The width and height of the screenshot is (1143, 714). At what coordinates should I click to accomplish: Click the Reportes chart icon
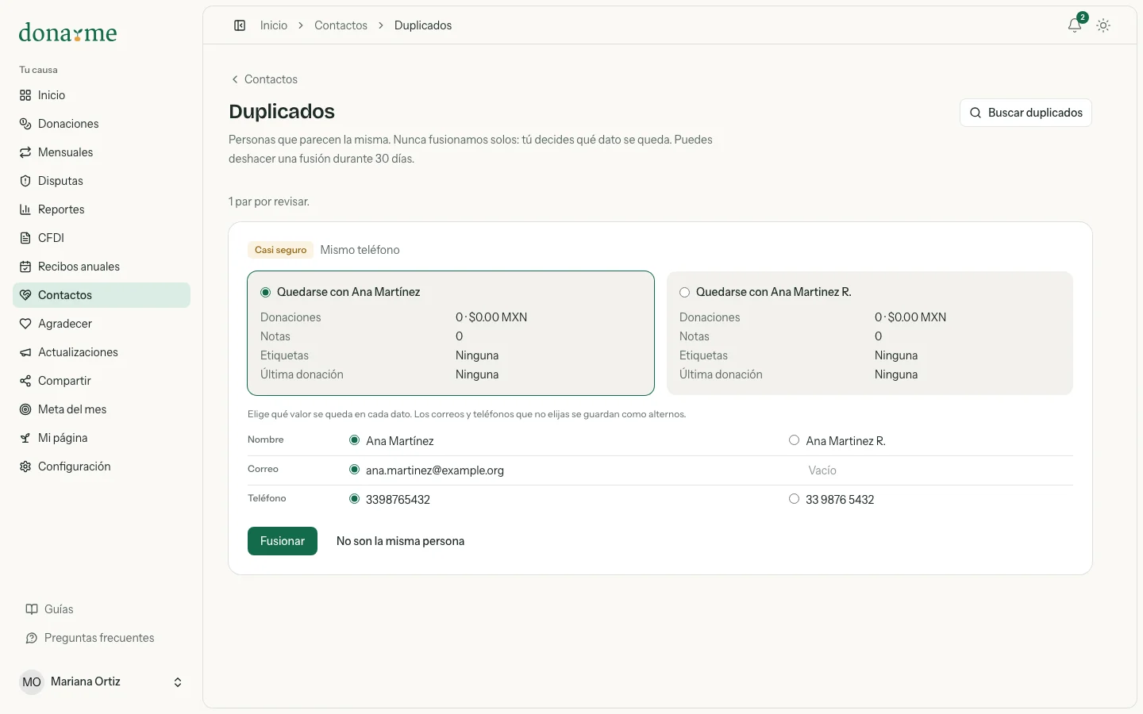click(x=25, y=209)
